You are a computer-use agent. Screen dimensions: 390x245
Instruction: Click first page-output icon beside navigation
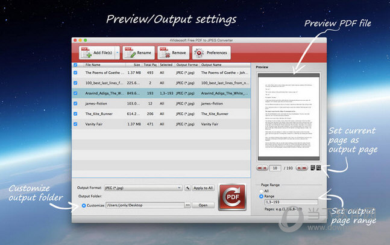click(x=313, y=168)
